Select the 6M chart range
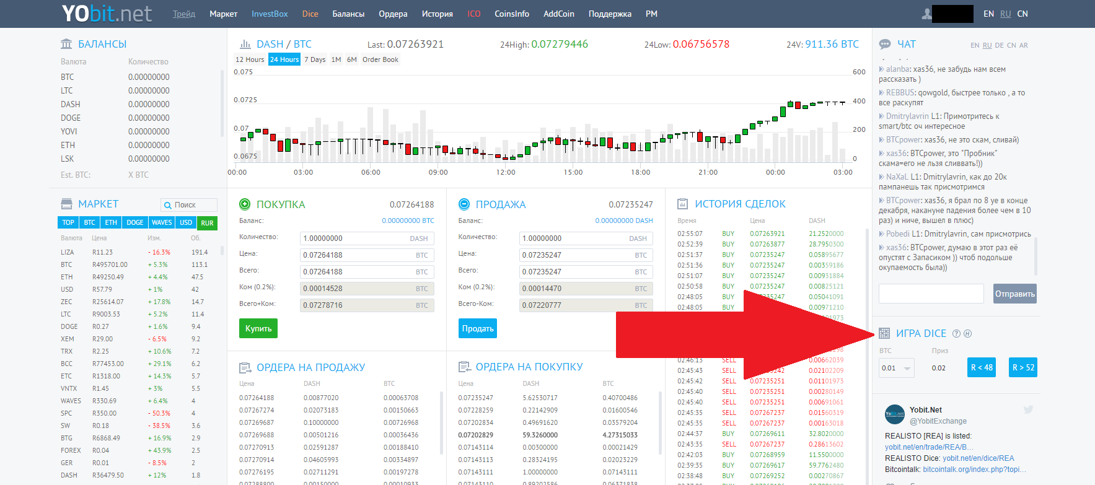Screen dimensions: 1095x485 tap(352, 59)
